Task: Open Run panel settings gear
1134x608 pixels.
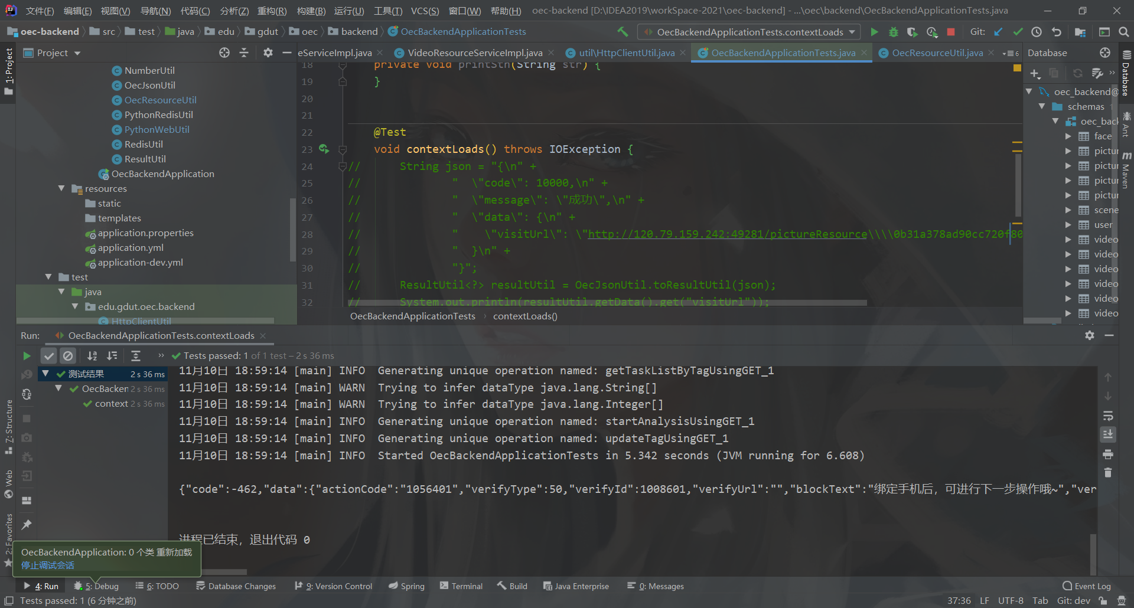Action: tap(1090, 335)
